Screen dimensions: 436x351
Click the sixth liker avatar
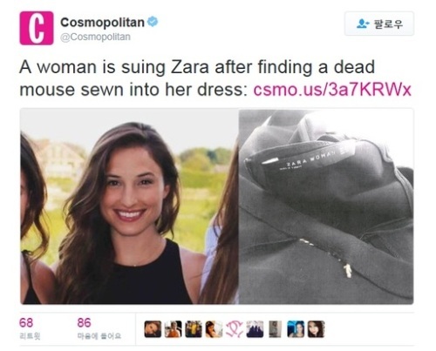(255, 329)
